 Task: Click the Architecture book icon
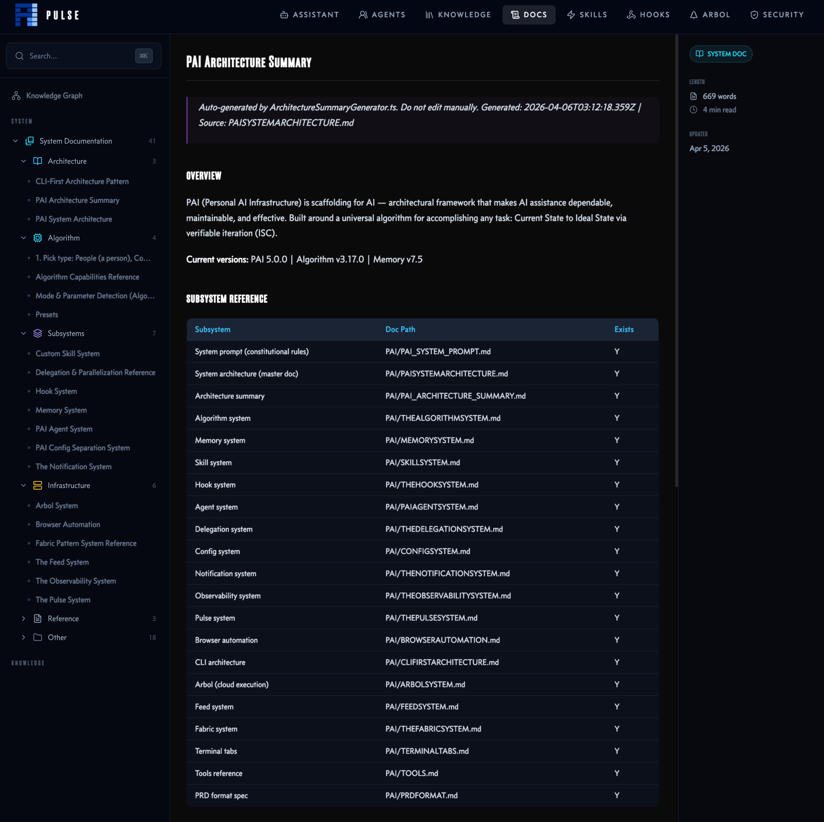[x=38, y=161]
